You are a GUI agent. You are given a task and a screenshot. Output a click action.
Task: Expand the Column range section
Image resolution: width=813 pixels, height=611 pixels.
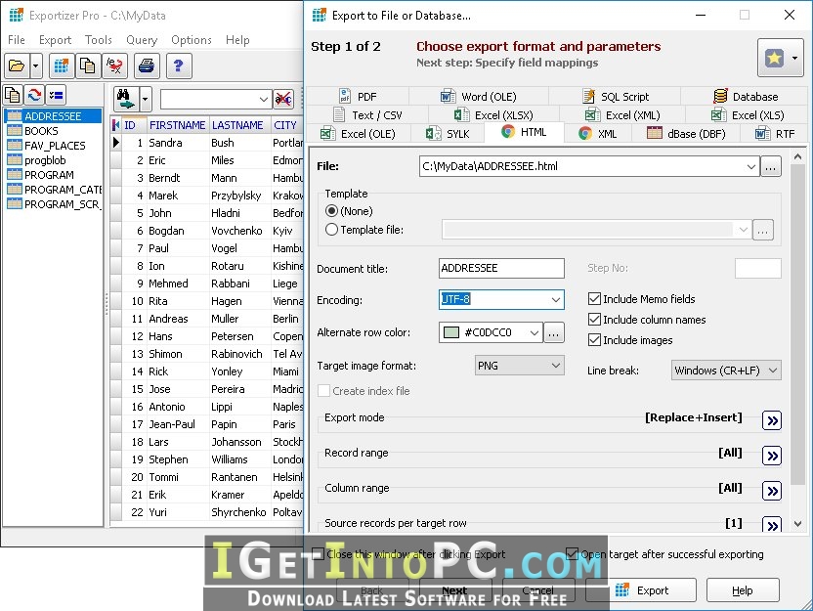point(772,491)
